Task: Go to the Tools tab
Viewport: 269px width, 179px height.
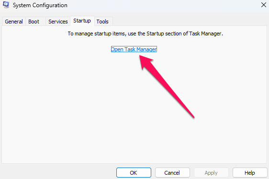Action: [x=102, y=22]
